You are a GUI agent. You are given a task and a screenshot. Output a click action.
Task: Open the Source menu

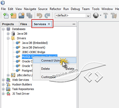(43, 9)
